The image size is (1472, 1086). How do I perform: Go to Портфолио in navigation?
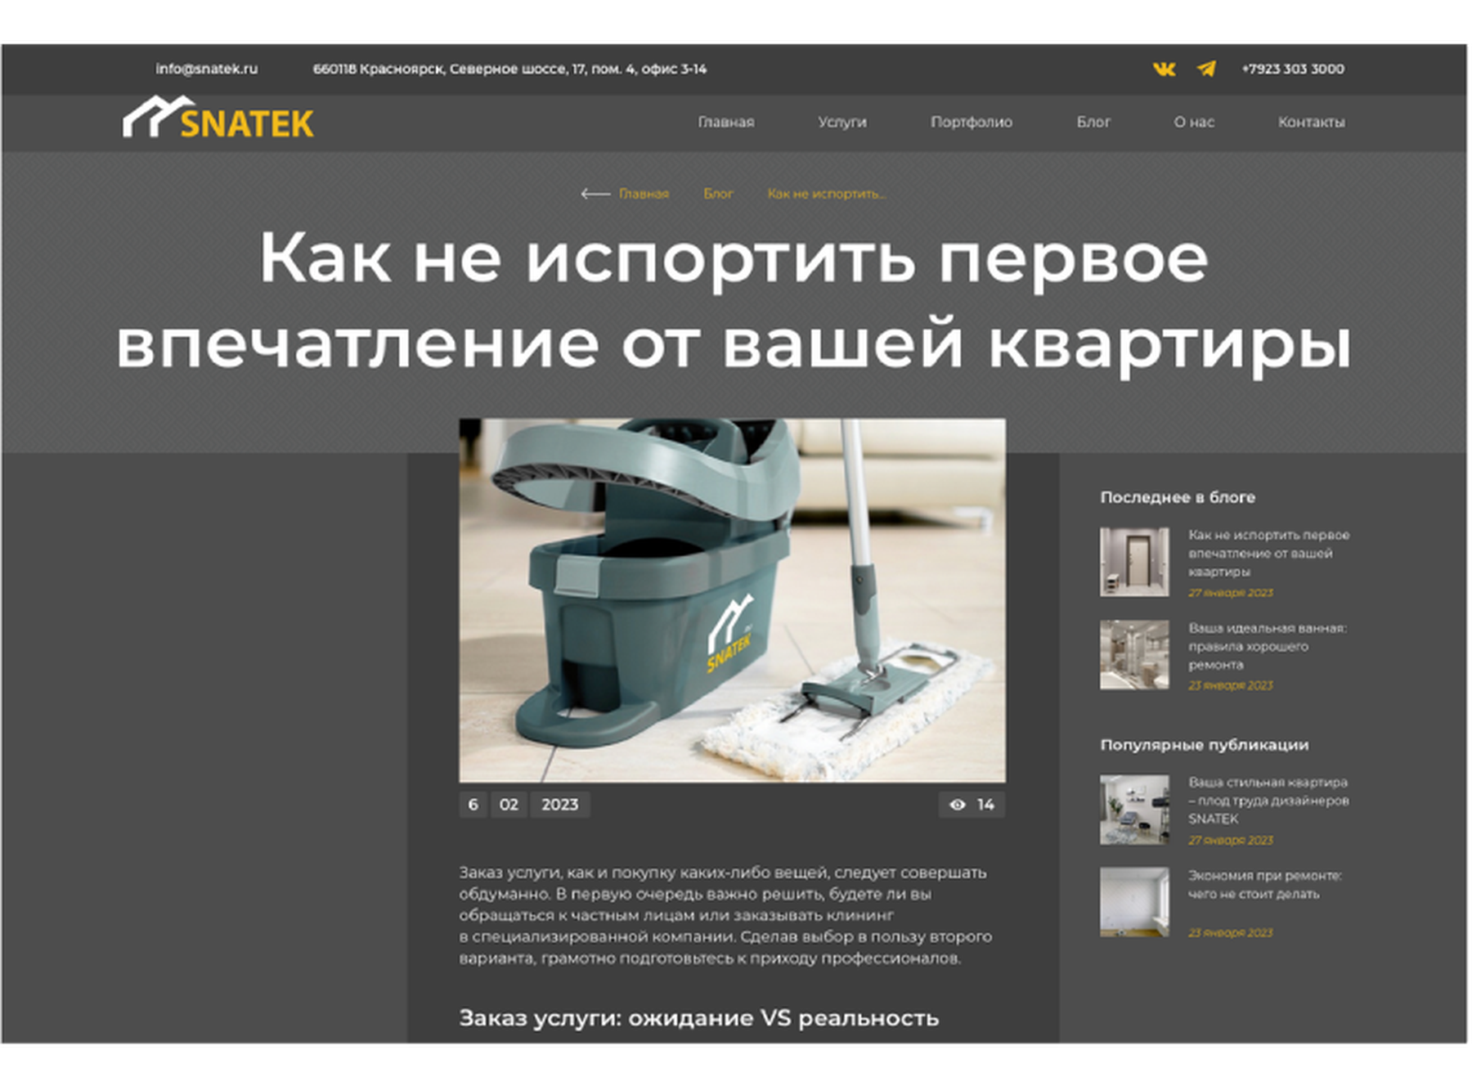(x=972, y=122)
